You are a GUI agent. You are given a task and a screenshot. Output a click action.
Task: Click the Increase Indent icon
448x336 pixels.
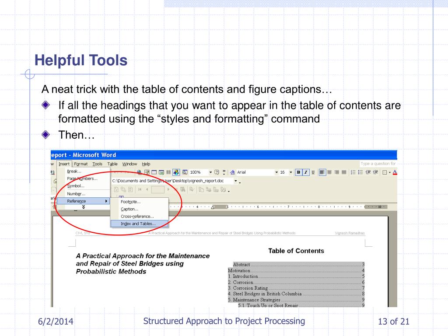(375, 172)
